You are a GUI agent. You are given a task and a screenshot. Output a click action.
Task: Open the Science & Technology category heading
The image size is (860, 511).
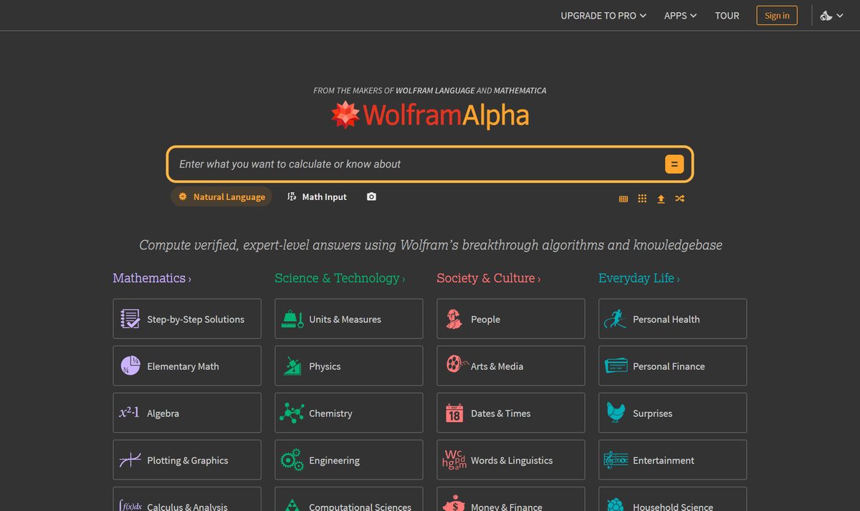pyautogui.click(x=340, y=278)
